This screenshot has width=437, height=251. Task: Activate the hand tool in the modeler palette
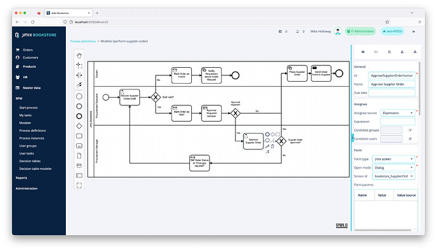coord(79,55)
